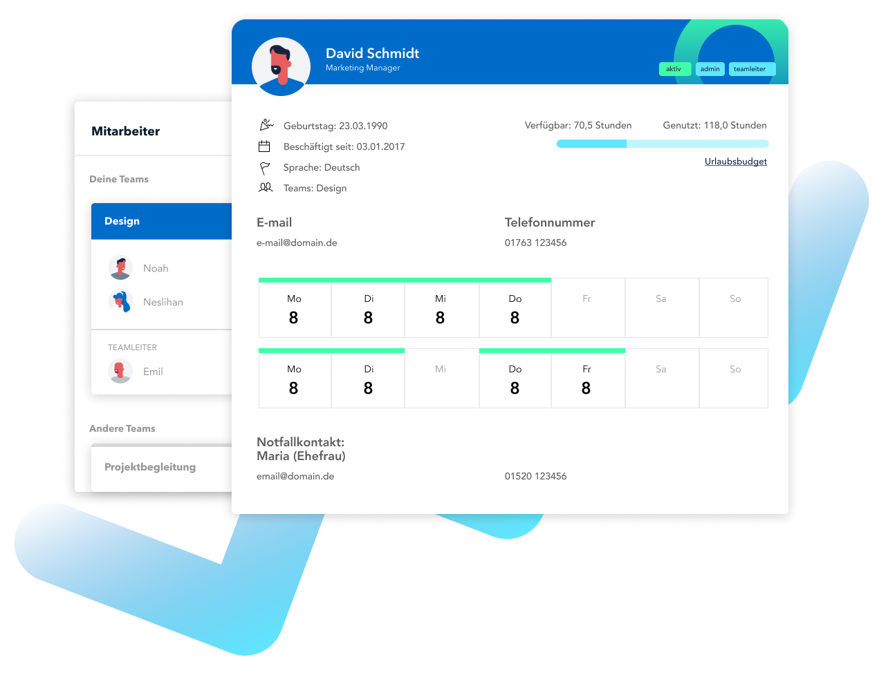Click emergency phone 01520 123456

click(x=535, y=476)
